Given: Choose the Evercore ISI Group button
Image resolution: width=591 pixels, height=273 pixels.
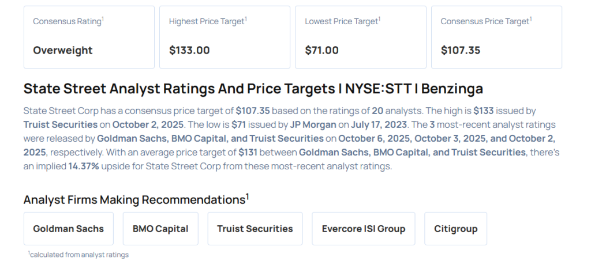Looking at the screenshot, I should coord(364,229).
